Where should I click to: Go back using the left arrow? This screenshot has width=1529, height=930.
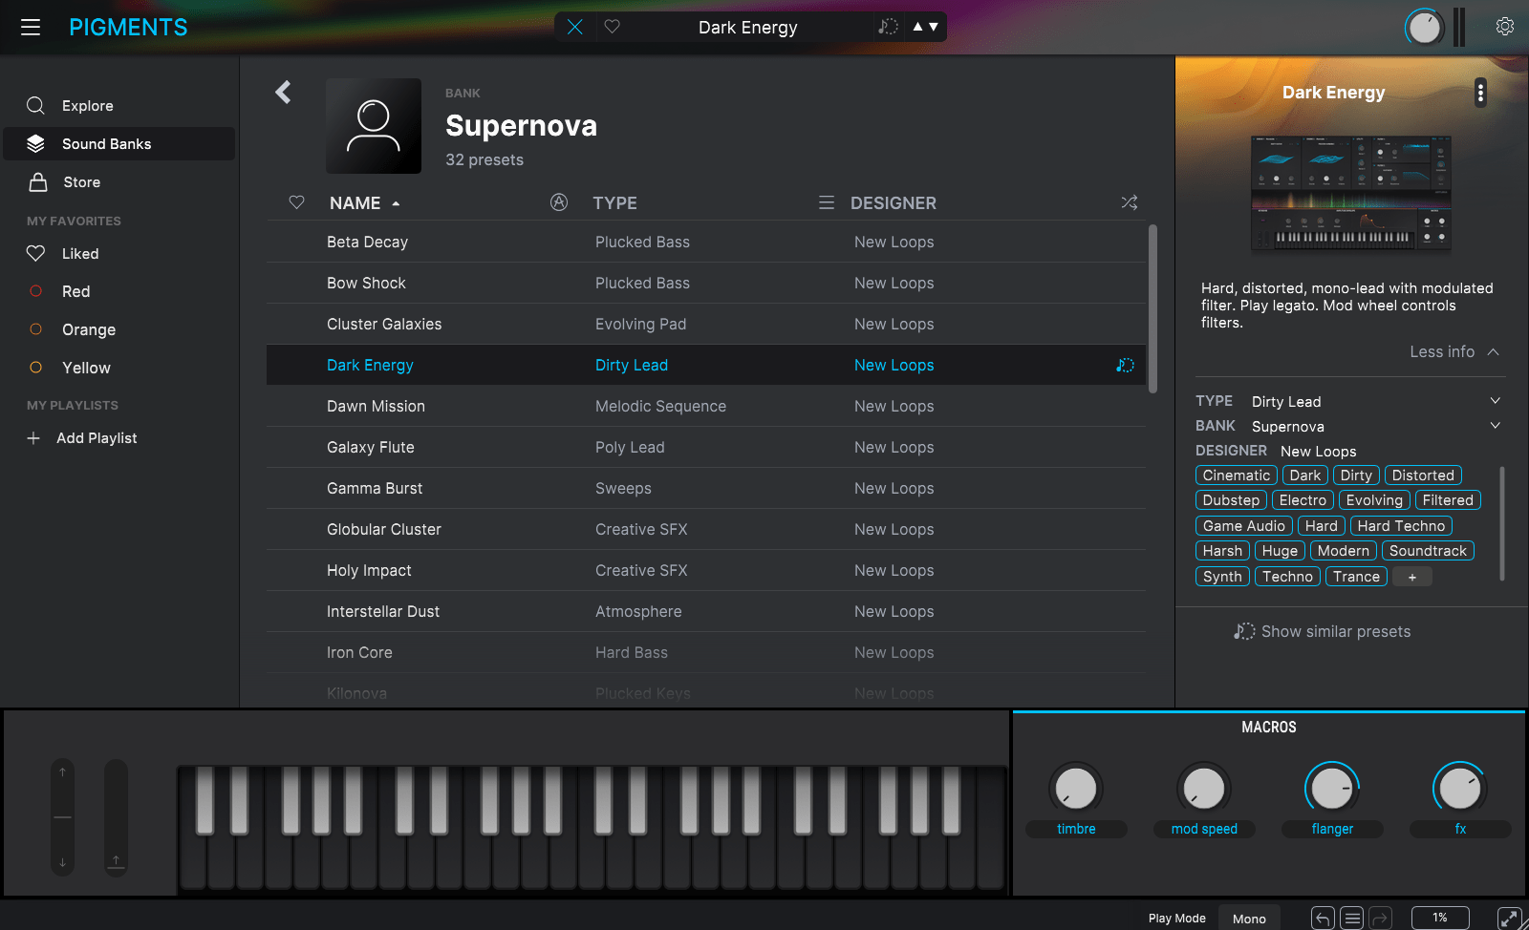coord(283,93)
